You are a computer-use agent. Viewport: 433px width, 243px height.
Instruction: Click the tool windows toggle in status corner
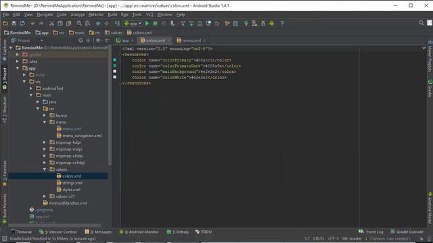[5, 238]
